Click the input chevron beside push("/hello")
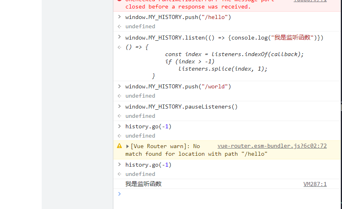Viewport: 342px width, 209px height. (x=119, y=17)
